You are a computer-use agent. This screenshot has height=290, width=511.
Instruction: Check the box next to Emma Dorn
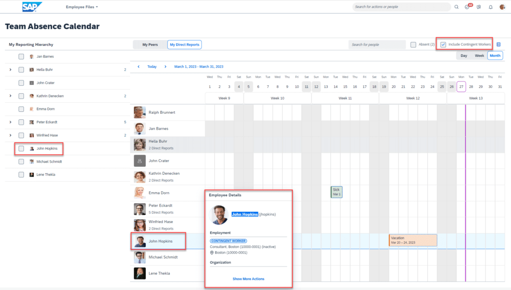click(21, 109)
